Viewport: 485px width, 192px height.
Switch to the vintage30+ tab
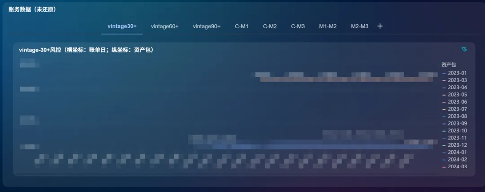coord(122,26)
